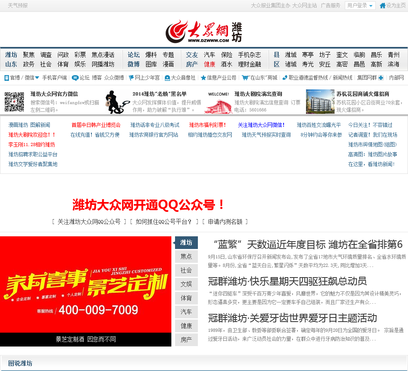408x371 pixels.
Task: Go to 论坛 in the navigation
Action: point(133,55)
